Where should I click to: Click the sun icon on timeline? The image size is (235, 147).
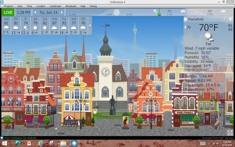(155, 11)
